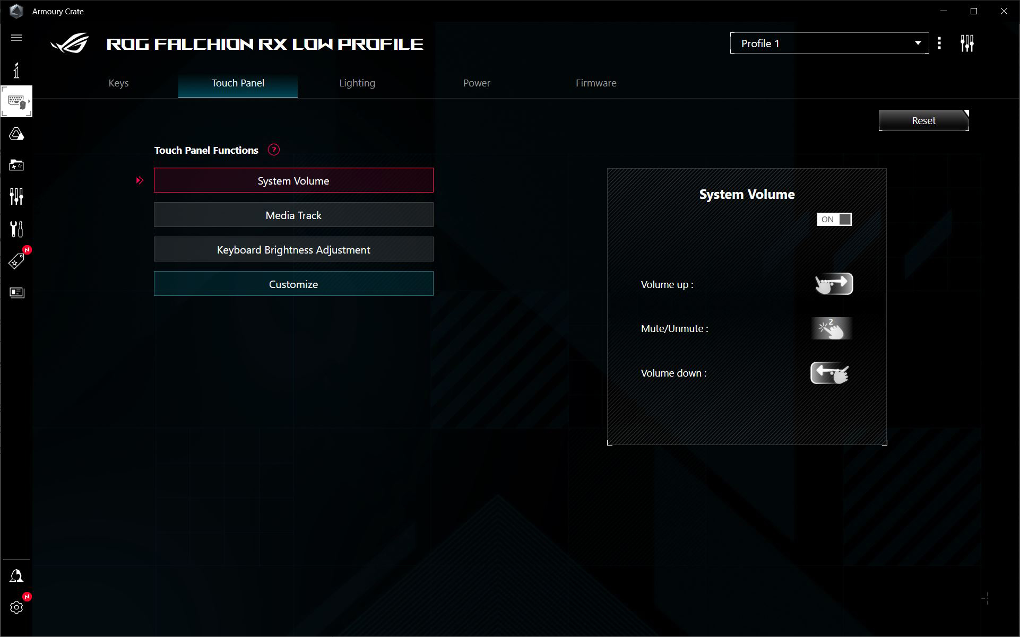This screenshot has width=1020, height=637.
Task: Open Scenario Profiles sliders icon in sidebar
Action: click(x=16, y=197)
